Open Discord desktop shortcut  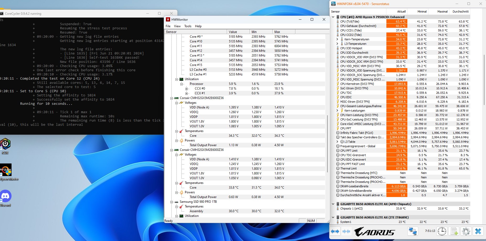tap(6, 198)
